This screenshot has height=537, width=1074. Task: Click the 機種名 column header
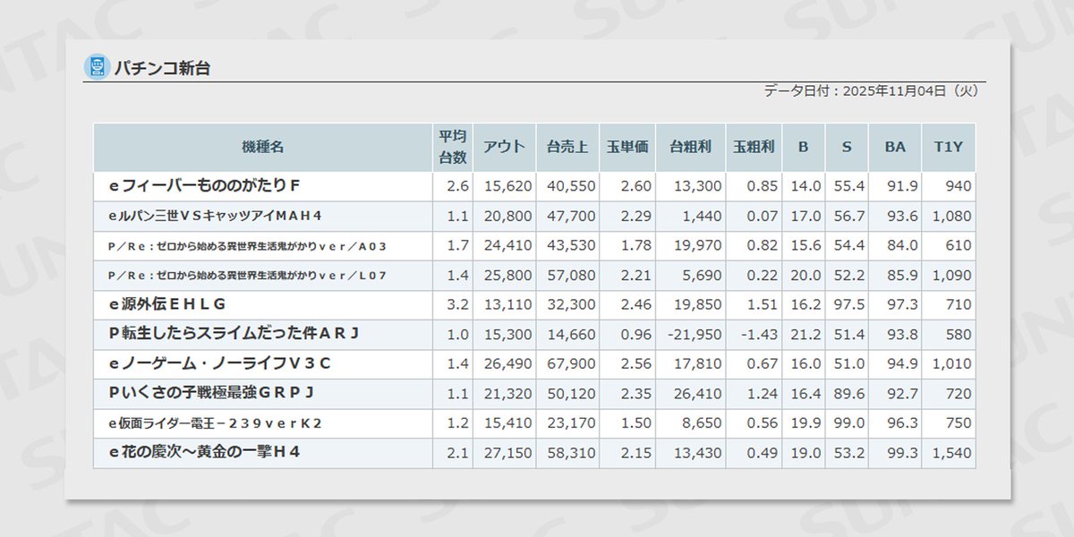pyautogui.click(x=263, y=147)
